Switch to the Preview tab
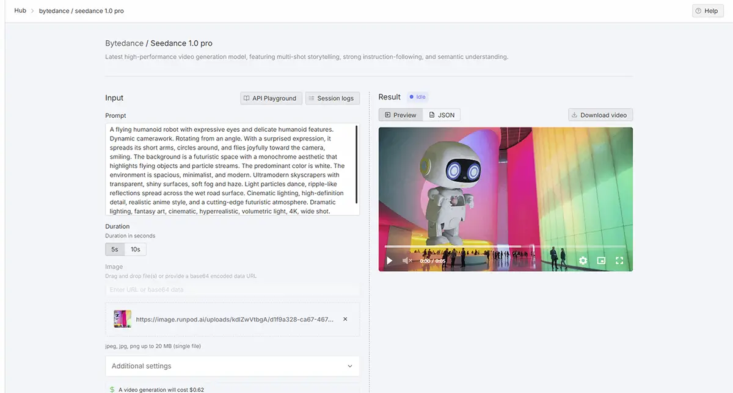 [401, 115]
